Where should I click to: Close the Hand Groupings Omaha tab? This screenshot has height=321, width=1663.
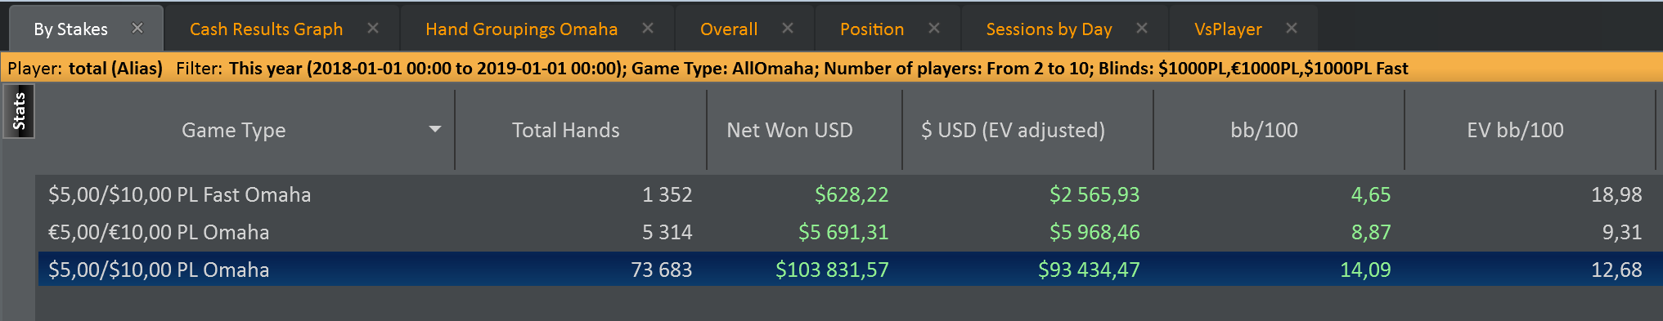(x=648, y=29)
